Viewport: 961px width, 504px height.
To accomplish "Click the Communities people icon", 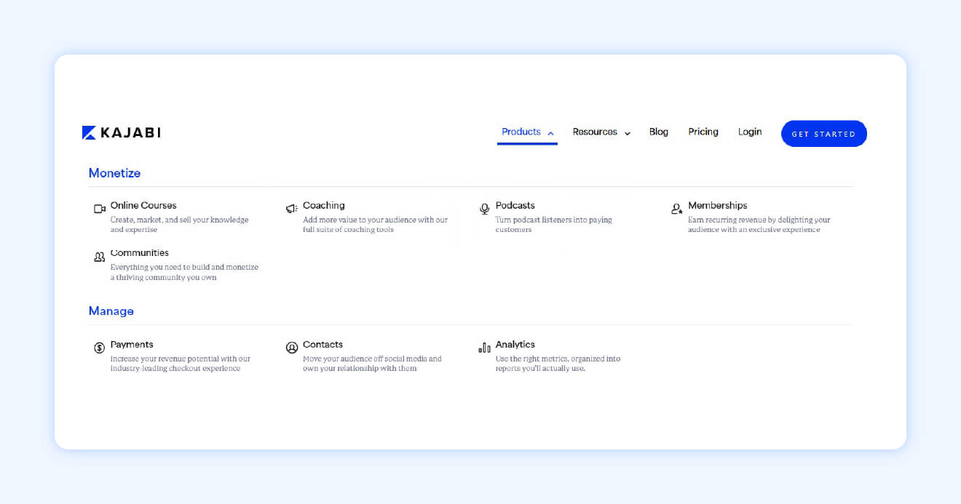I will click(x=100, y=257).
